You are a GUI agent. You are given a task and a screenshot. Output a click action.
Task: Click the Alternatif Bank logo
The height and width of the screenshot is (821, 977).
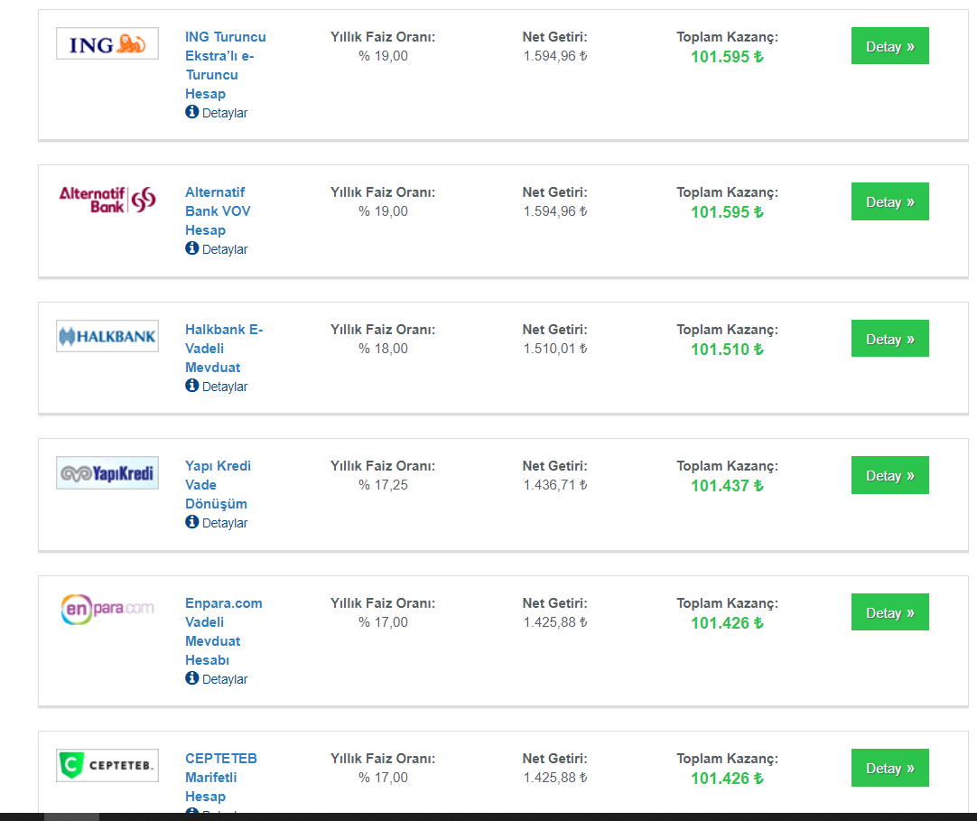pos(107,200)
